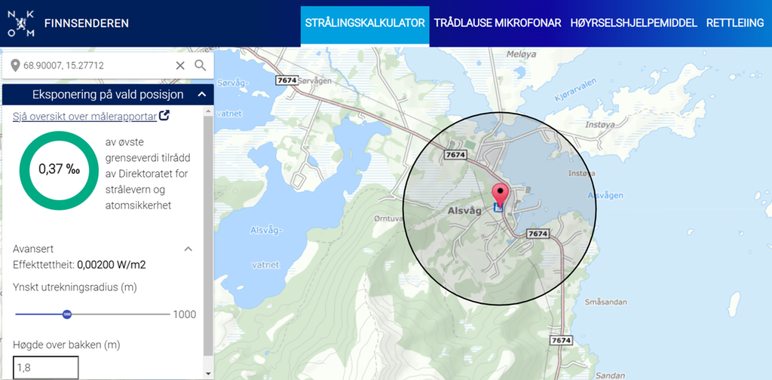772x380 pixels.
Task: Click the external link icon beside målerapportar
Action: point(164,116)
